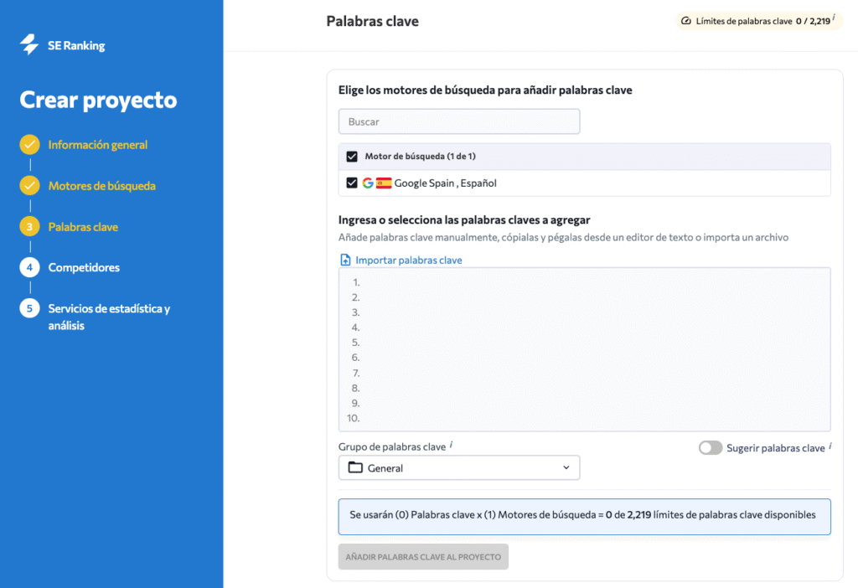Click the import file upload icon

pyautogui.click(x=345, y=260)
